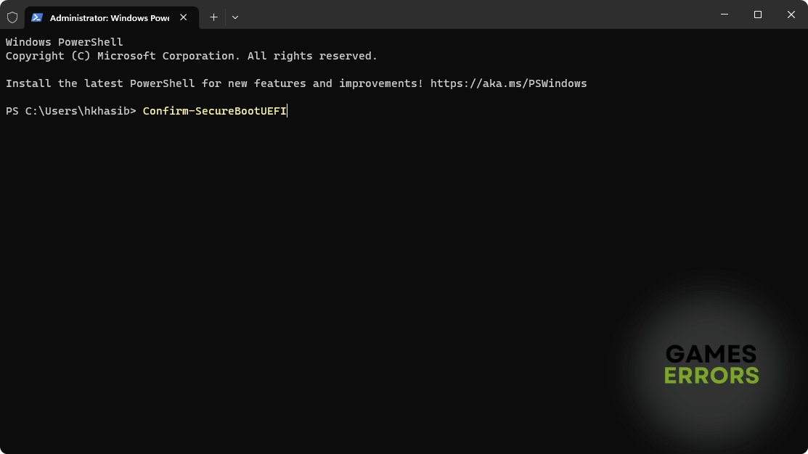The height and width of the screenshot is (454, 808).
Task: Close the Administrator: Windows PowerShell tab
Action: (184, 17)
